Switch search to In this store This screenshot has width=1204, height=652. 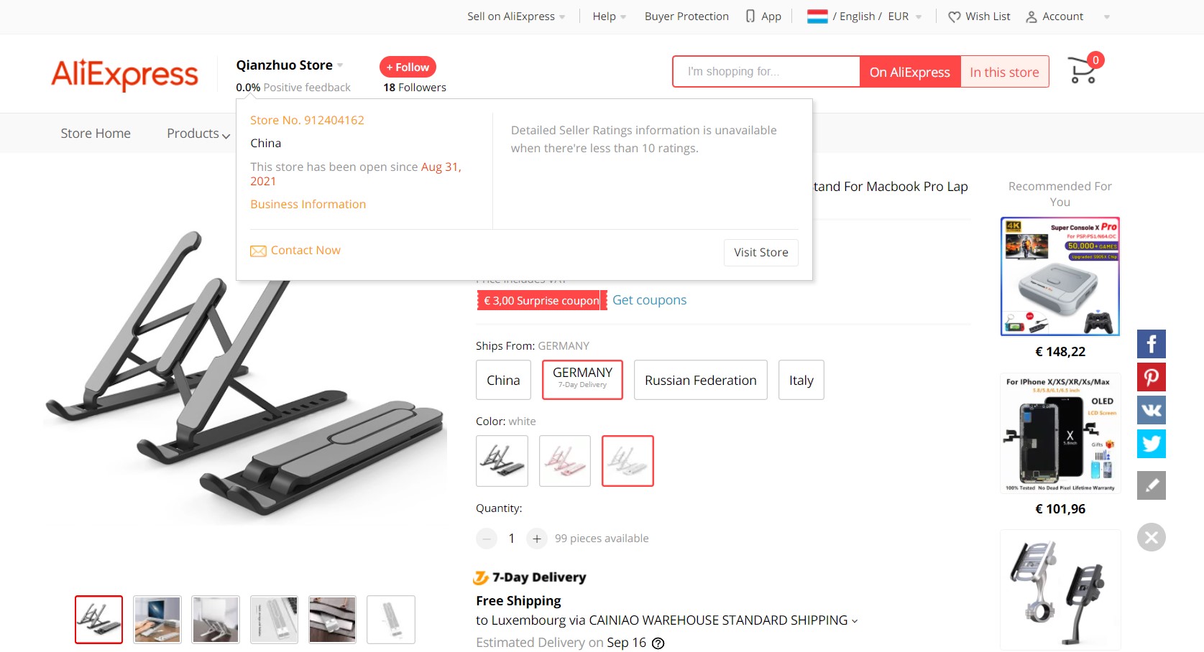pyautogui.click(x=1004, y=71)
